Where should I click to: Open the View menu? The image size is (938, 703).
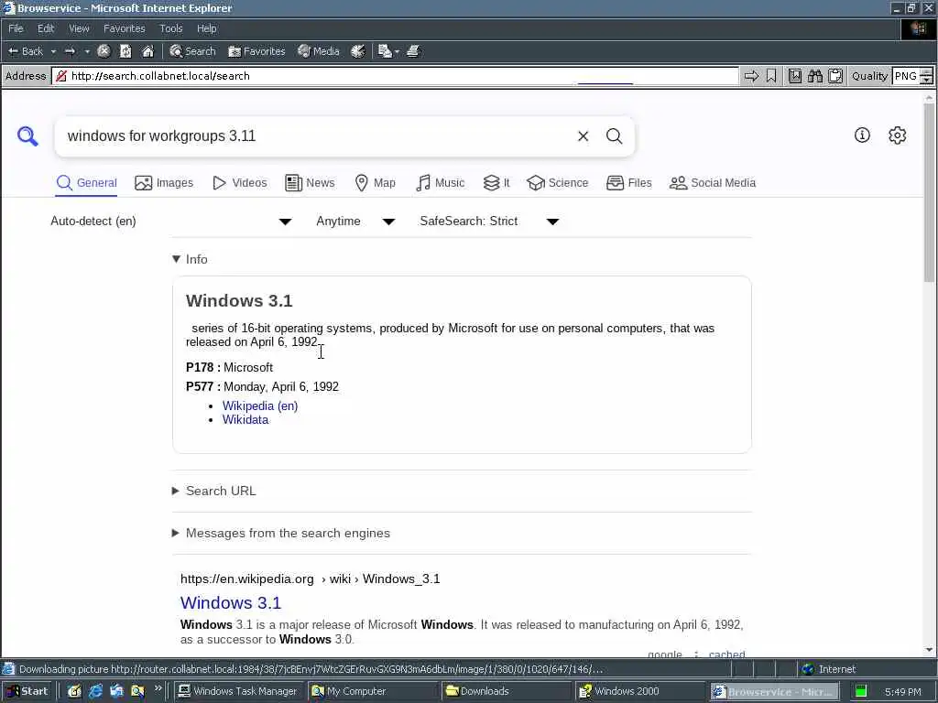tap(79, 28)
